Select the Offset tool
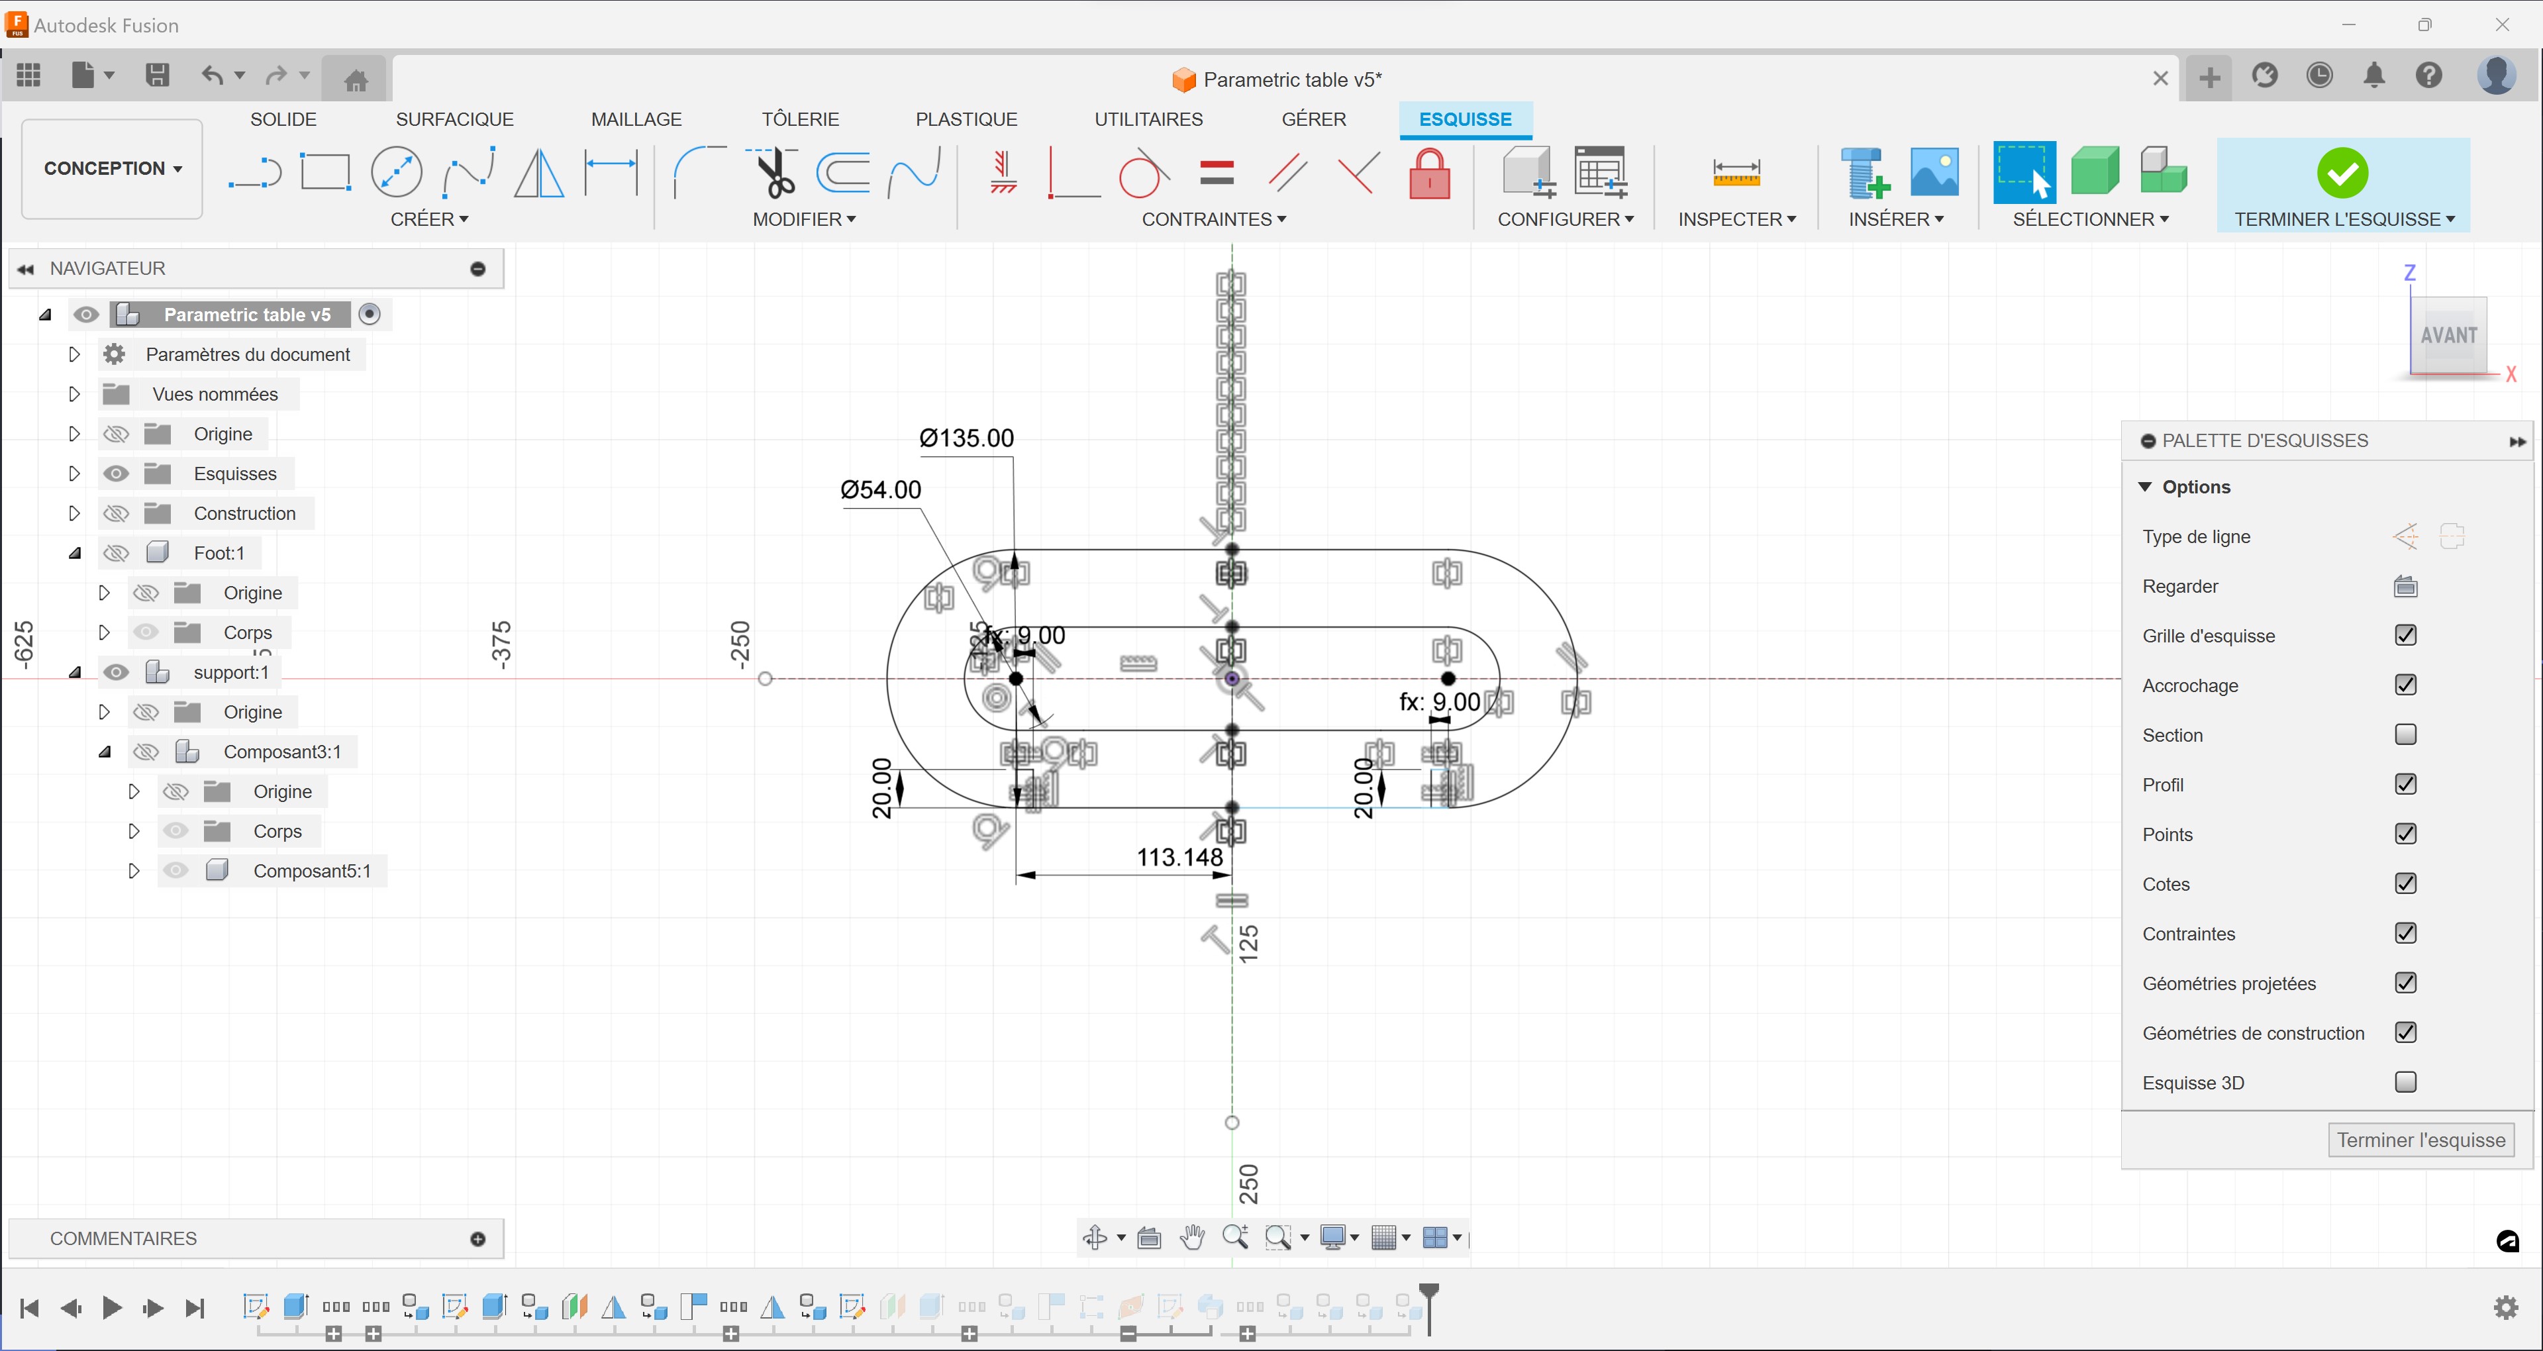Image resolution: width=2543 pixels, height=1351 pixels. point(843,174)
